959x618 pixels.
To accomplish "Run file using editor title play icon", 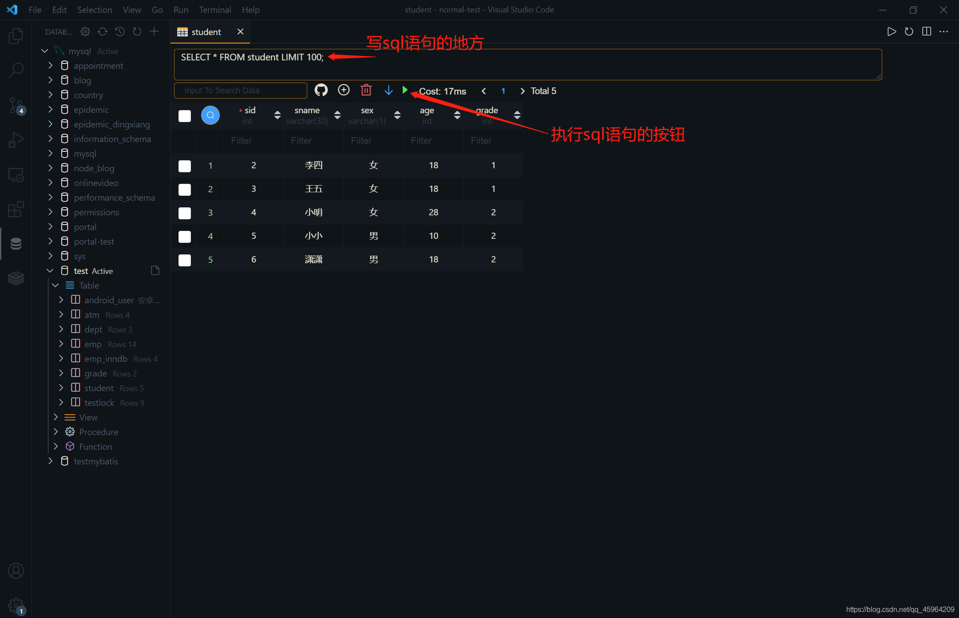I will point(891,32).
